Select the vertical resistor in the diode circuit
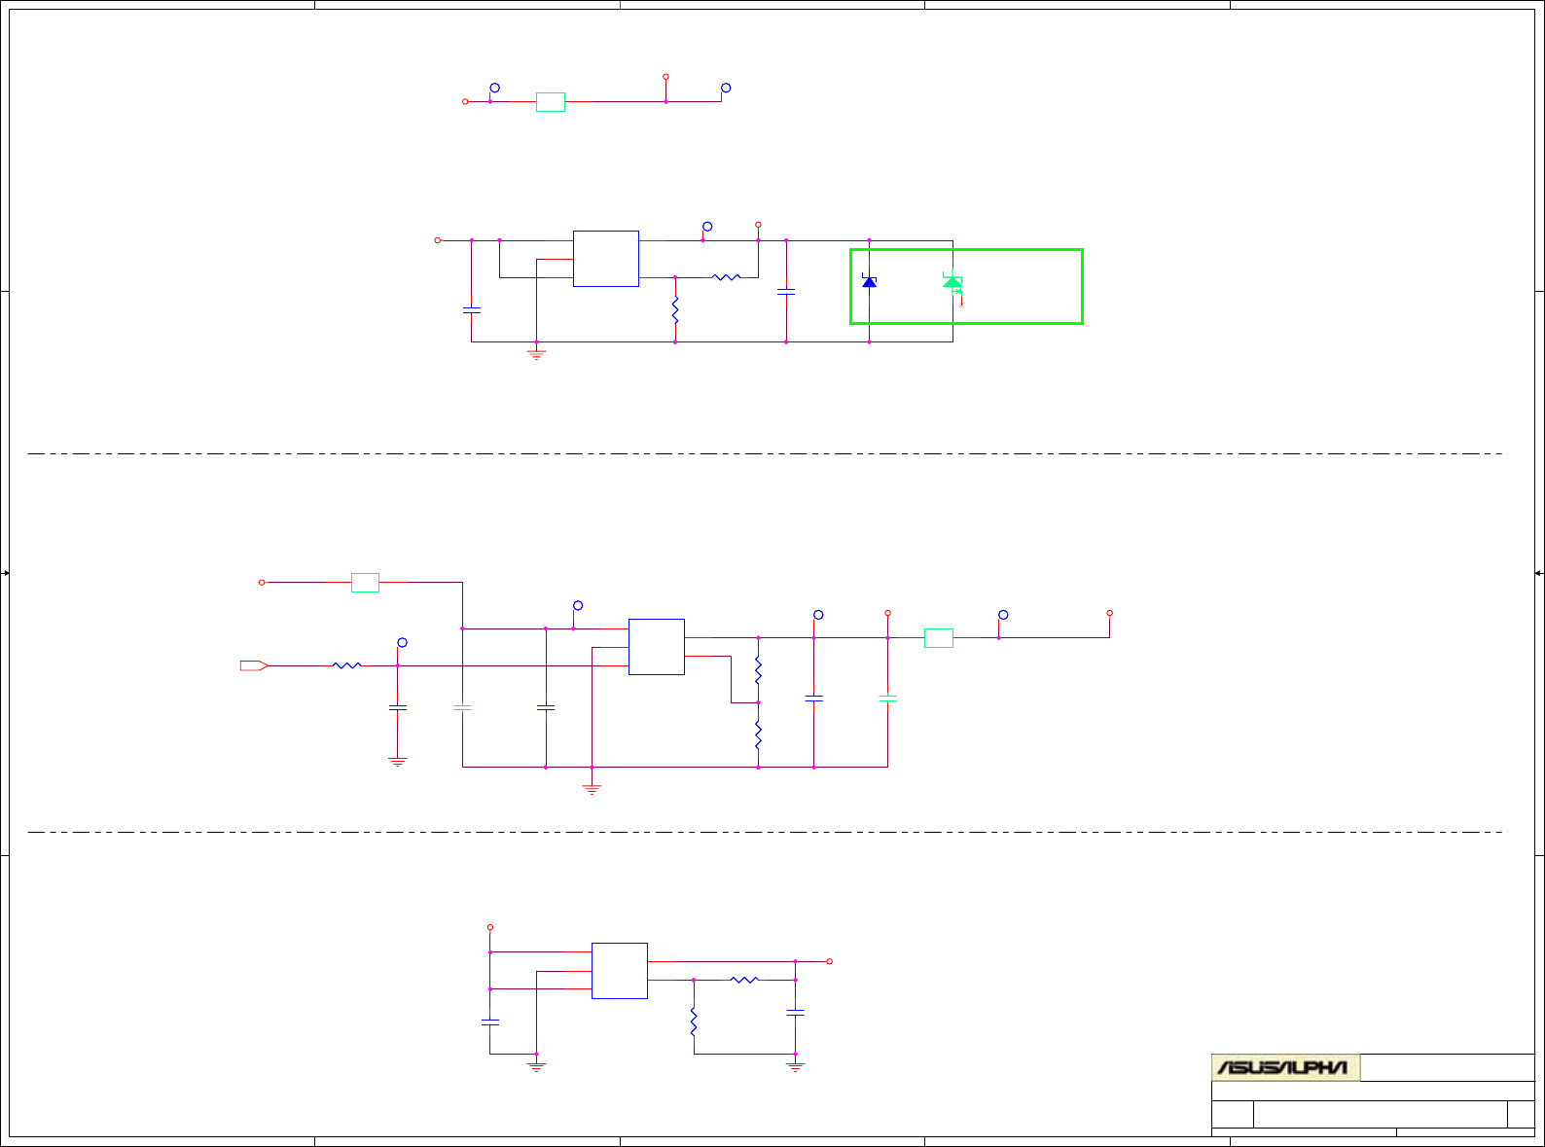Viewport: 1545px width, 1147px height. tap(675, 310)
